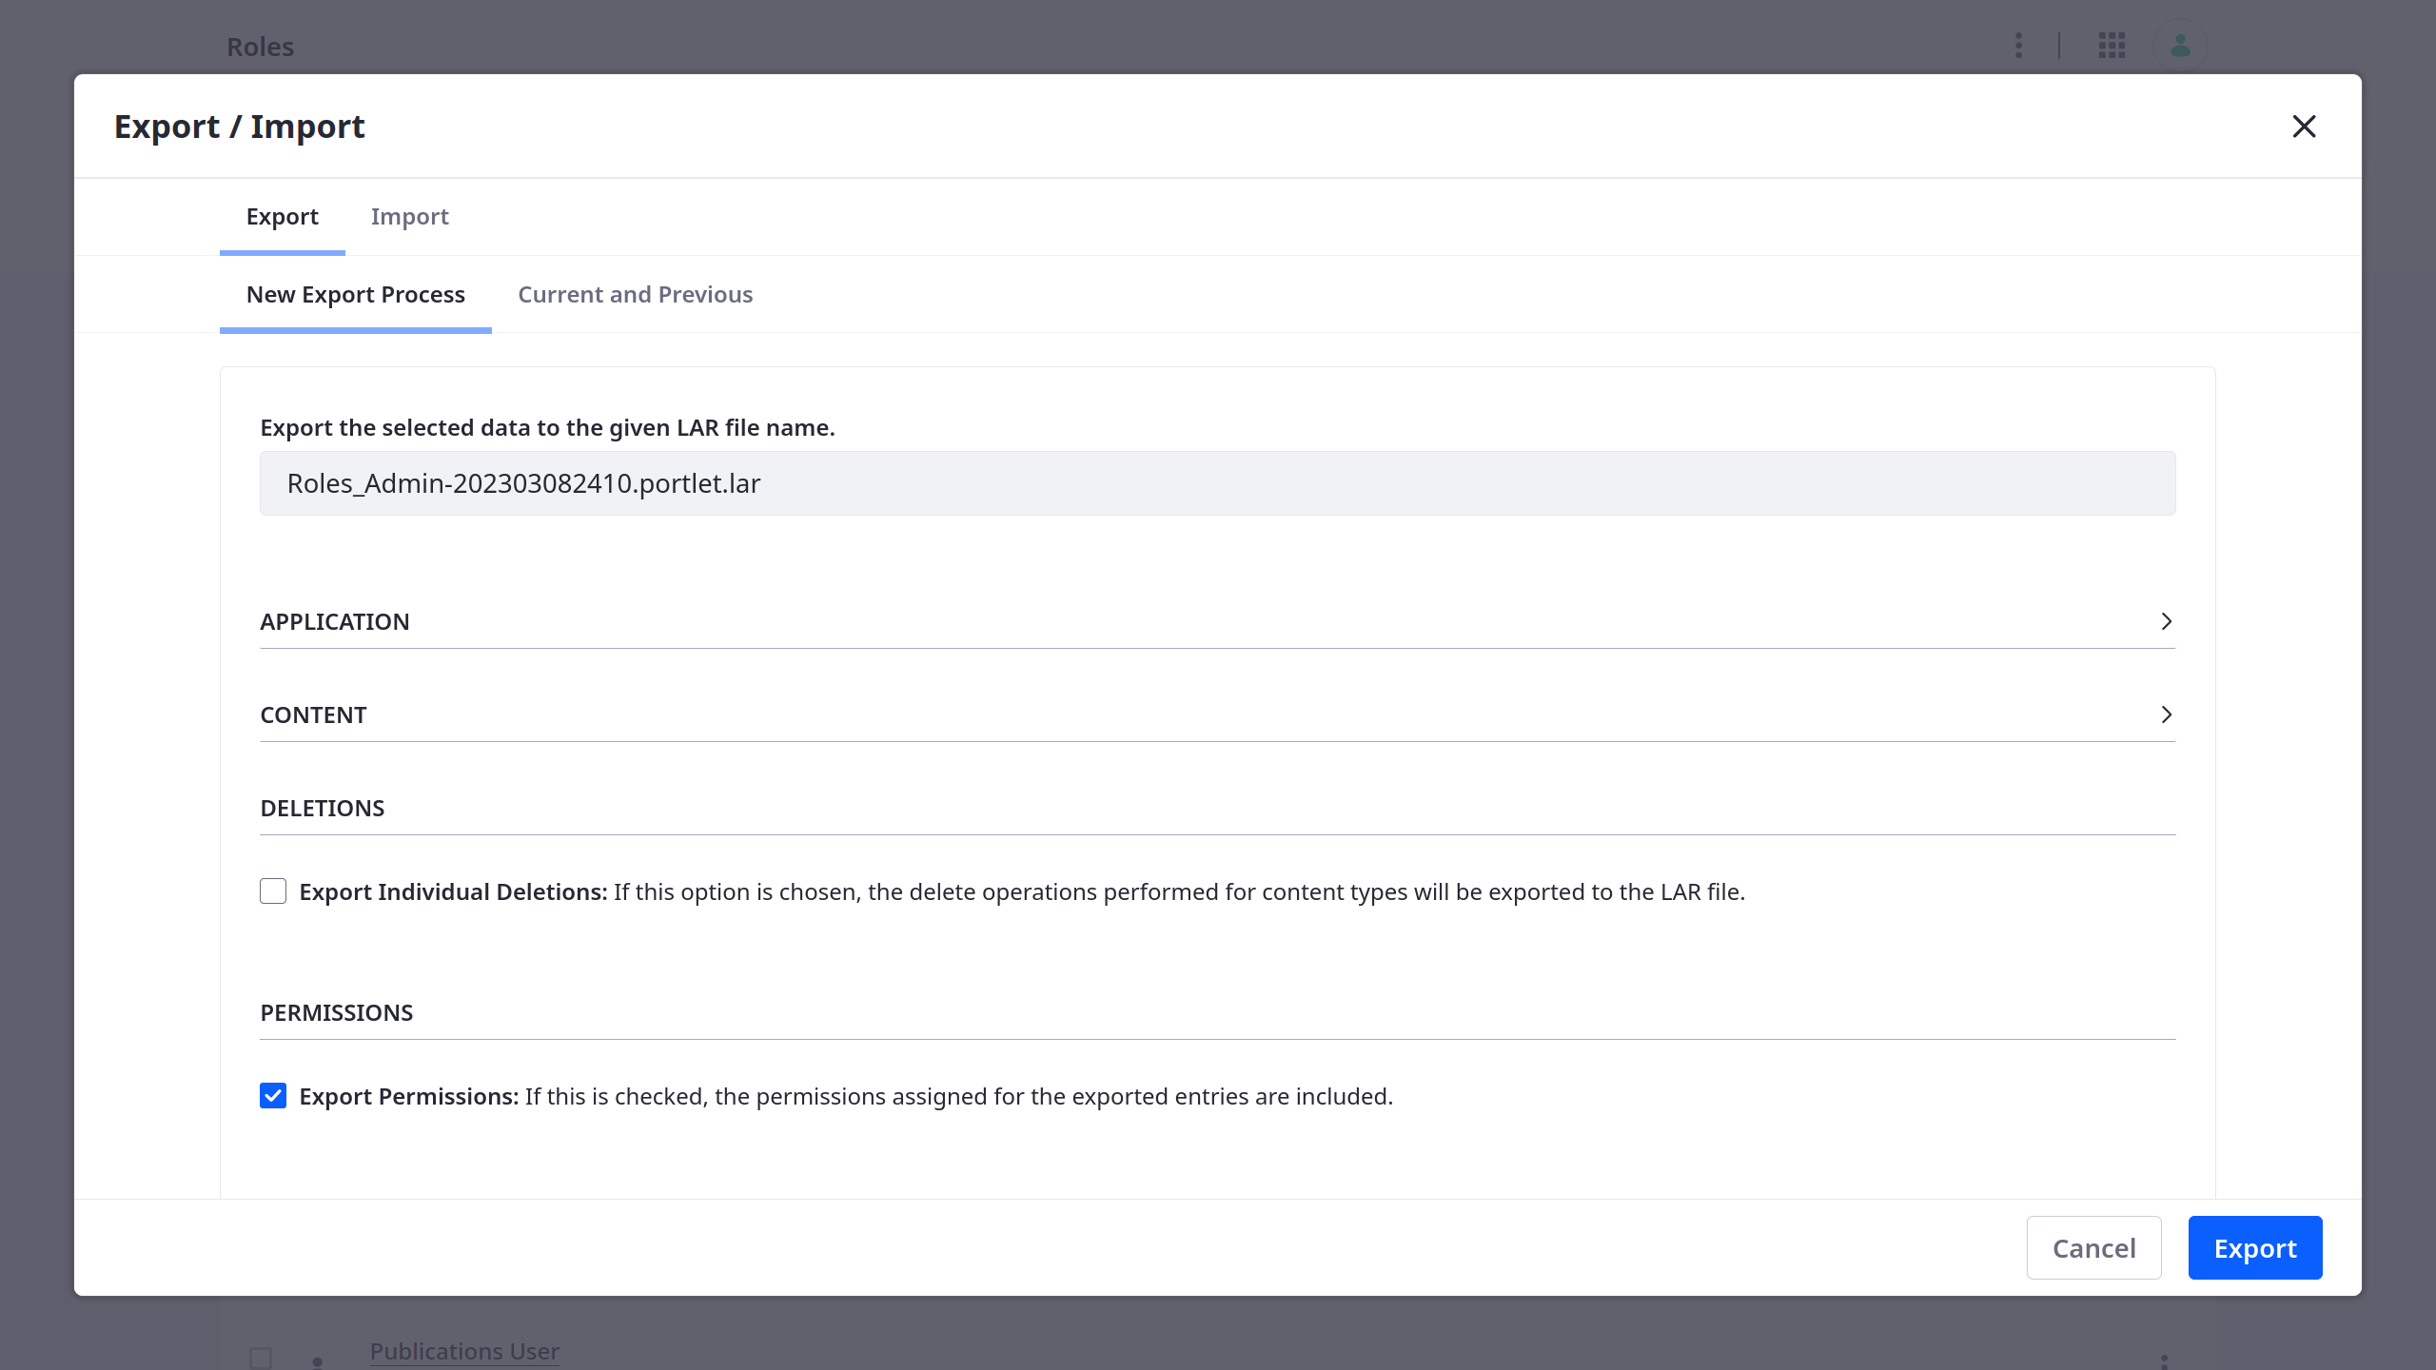Click the CONTENT section chevron arrow
Screen dimensions: 2436x1370
[2165, 714]
